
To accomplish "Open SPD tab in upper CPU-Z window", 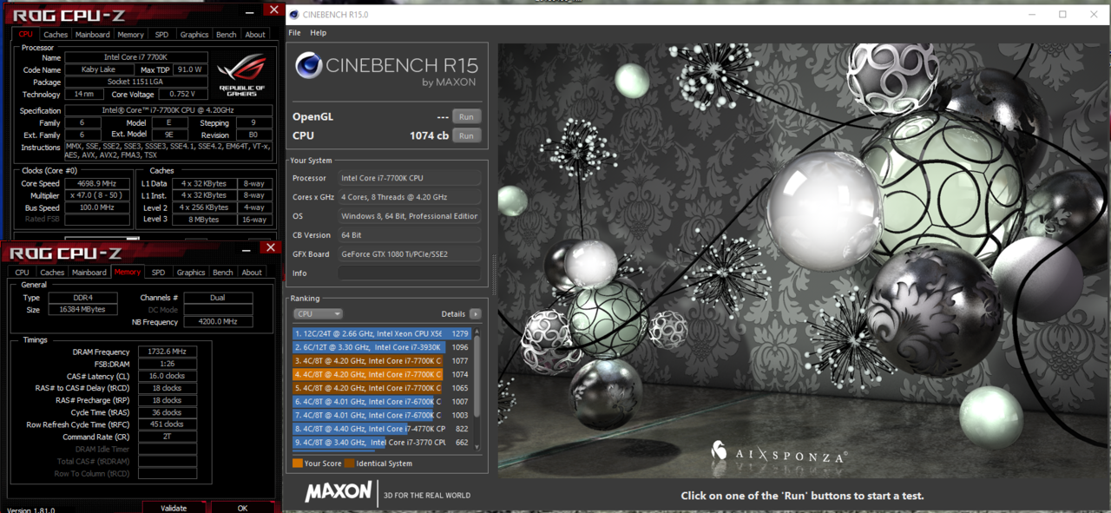I will [x=161, y=35].
